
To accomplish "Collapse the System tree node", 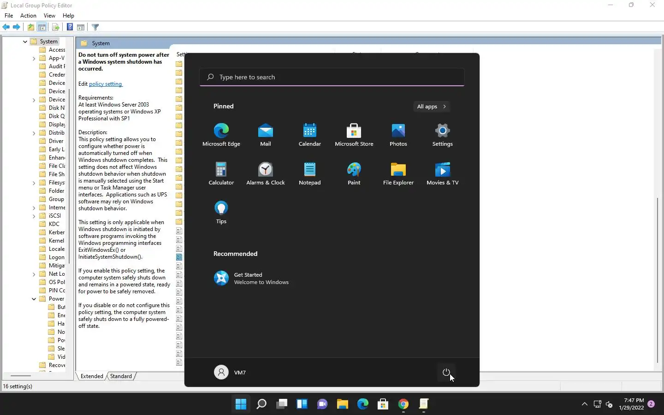I will (x=25, y=41).
